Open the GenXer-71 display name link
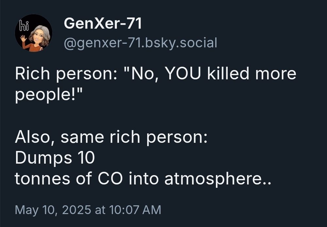Image resolution: width=327 pixels, height=227 pixels. [x=103, y=23]
